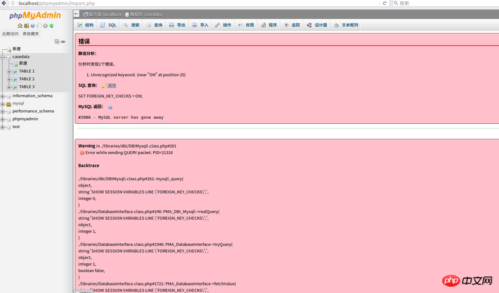Image resolution: width=499 pixels, height=293 pixels.
Task: Open the 表收藏夹 favorites tab
Action: pos(31,34)
